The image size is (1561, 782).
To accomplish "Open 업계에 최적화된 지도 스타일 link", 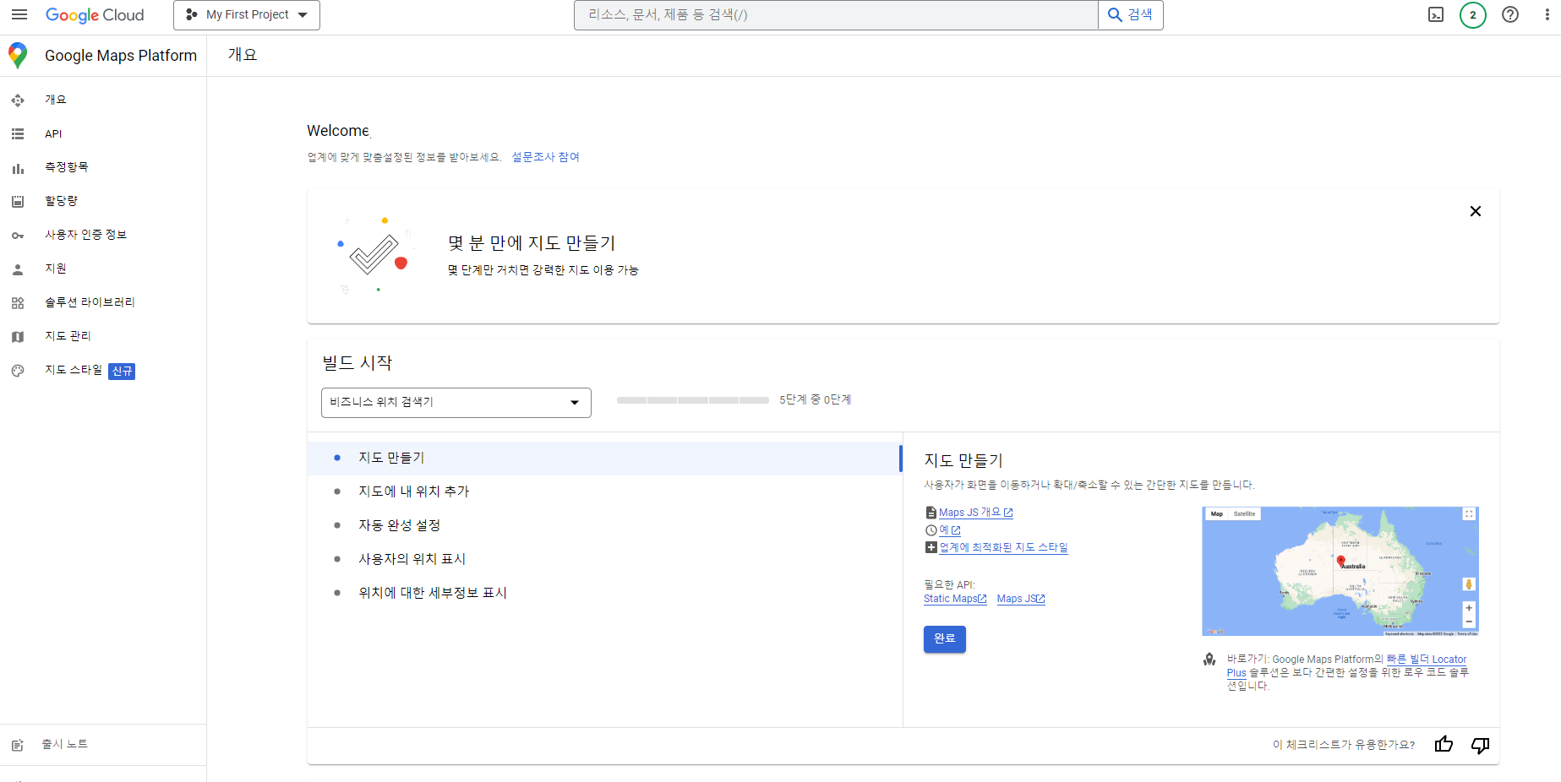I will 1003,547.
